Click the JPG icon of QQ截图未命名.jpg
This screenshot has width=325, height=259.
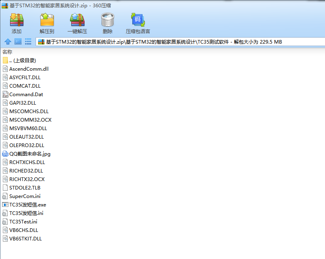pos(5,154)
